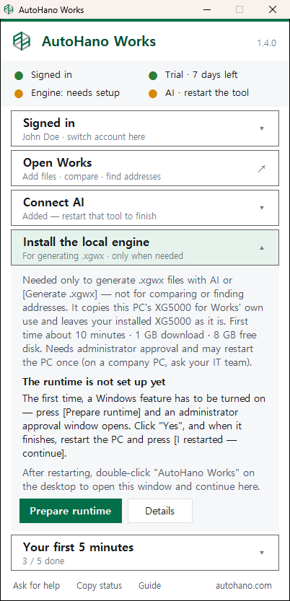Click 'John Doe · switch account here' subtitle
290x601 pixels.
84,136
